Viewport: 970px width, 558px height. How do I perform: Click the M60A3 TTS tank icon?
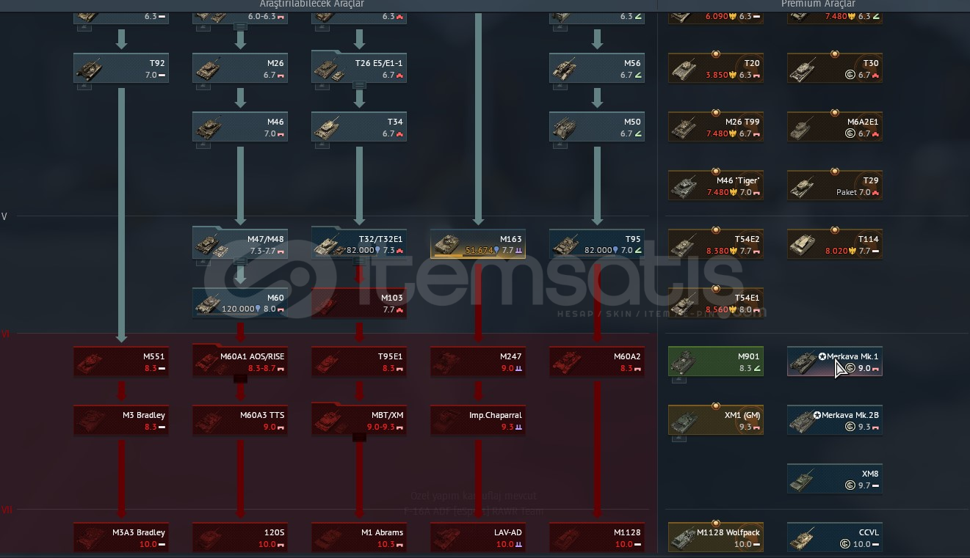click(209, 421)
